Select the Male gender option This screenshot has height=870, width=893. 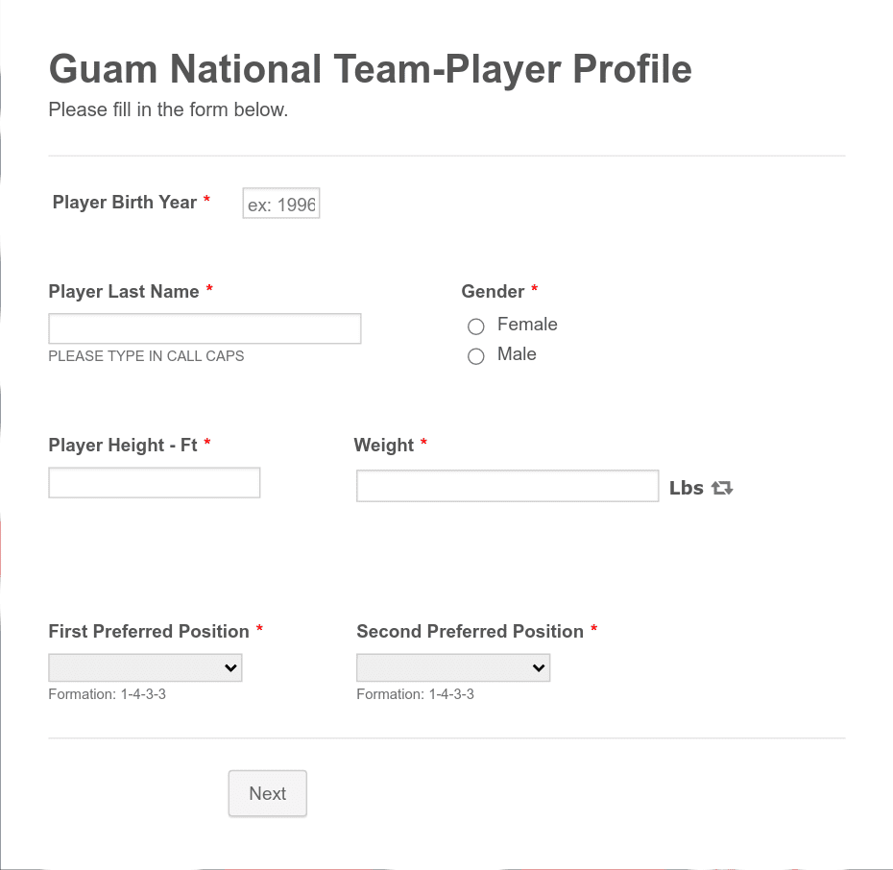pos(475,356)
